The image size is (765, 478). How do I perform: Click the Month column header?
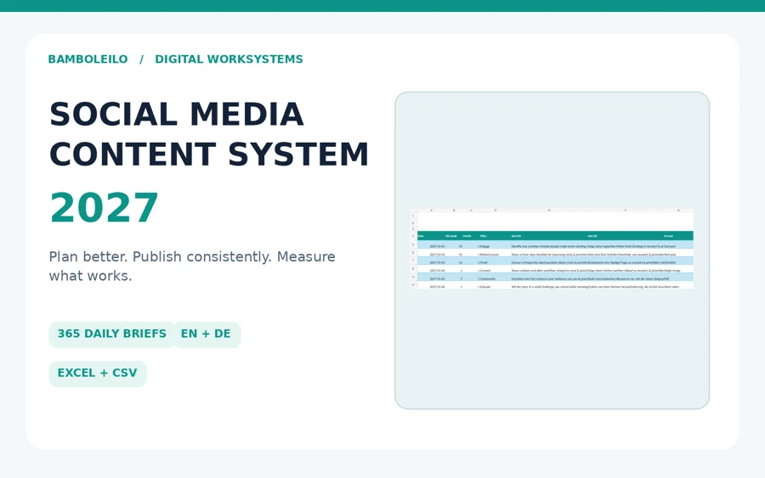coord(467,236)
